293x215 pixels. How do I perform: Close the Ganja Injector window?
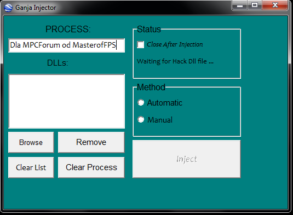pyautogui.click(x=275, y=5)
